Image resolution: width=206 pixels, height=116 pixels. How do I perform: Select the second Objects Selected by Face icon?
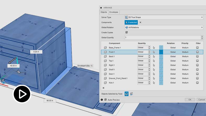click(x=131, y=94)
